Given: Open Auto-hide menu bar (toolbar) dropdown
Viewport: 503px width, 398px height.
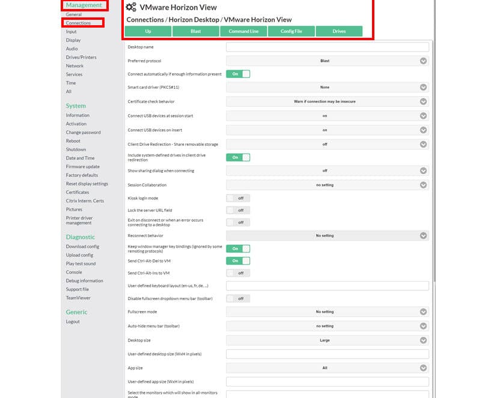Looking at the screenshot, I should 327,326.
